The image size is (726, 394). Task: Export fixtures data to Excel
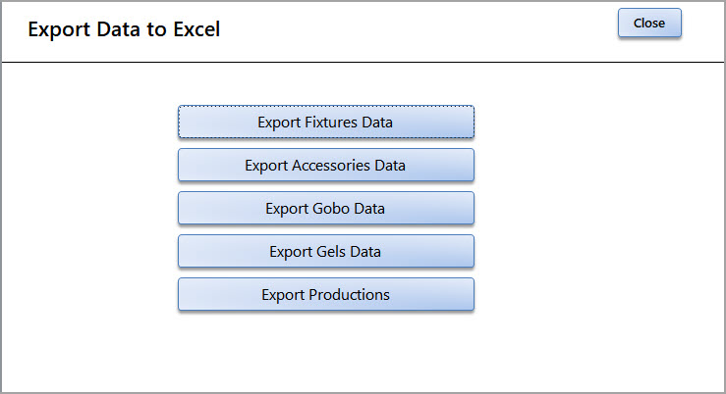click(x=326, y=122)
